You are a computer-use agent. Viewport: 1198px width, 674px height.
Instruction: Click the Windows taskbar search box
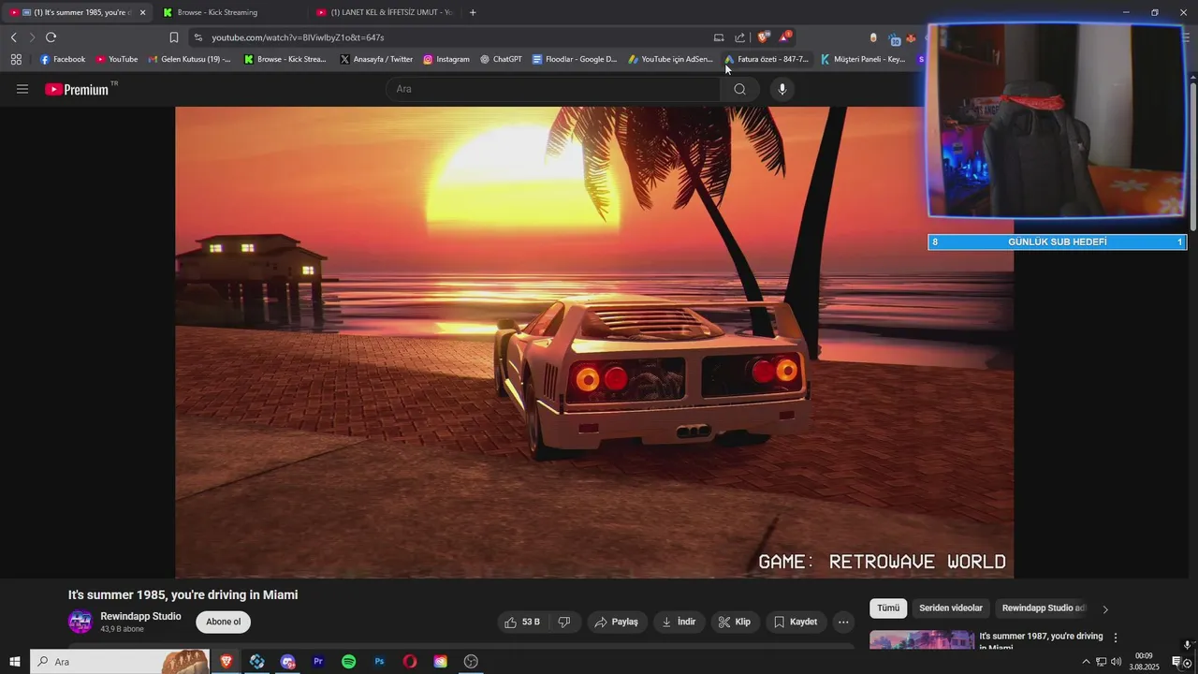119,662
